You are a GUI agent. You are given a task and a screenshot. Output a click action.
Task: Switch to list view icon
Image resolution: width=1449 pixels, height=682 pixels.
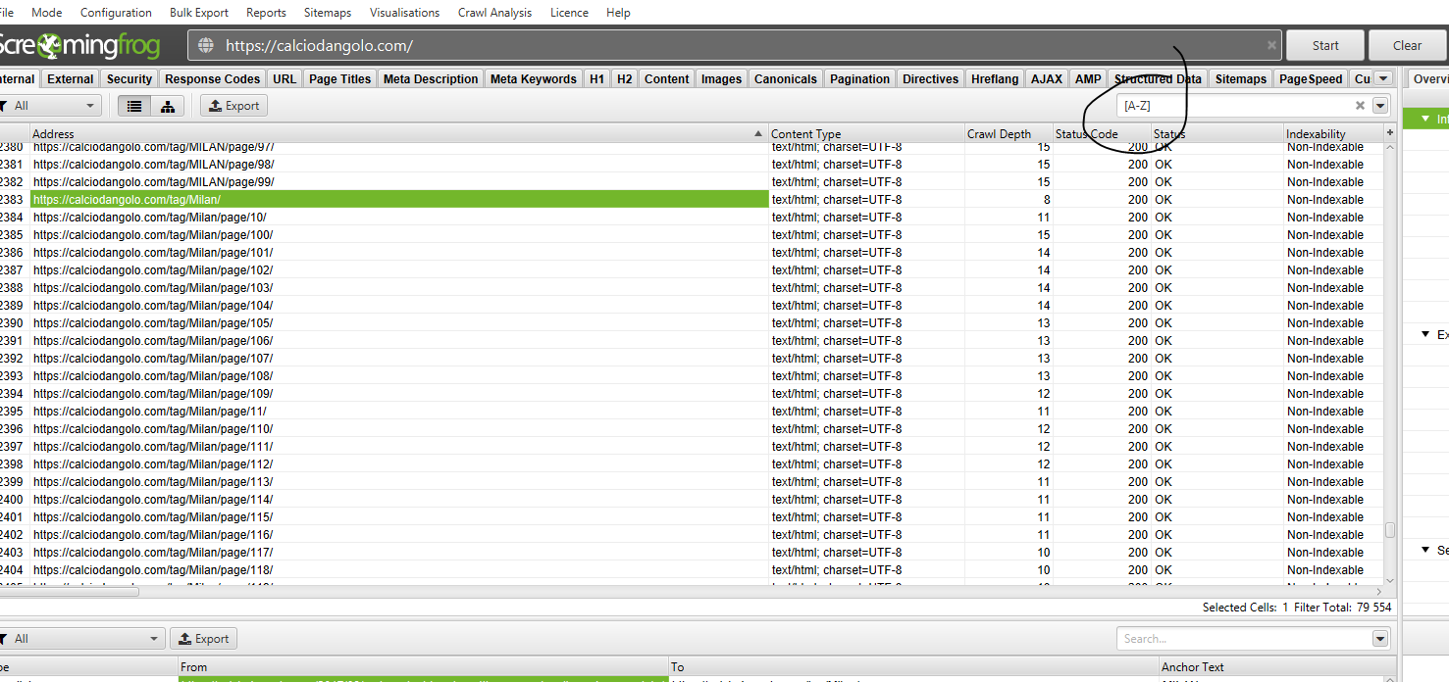pos(135,106)
